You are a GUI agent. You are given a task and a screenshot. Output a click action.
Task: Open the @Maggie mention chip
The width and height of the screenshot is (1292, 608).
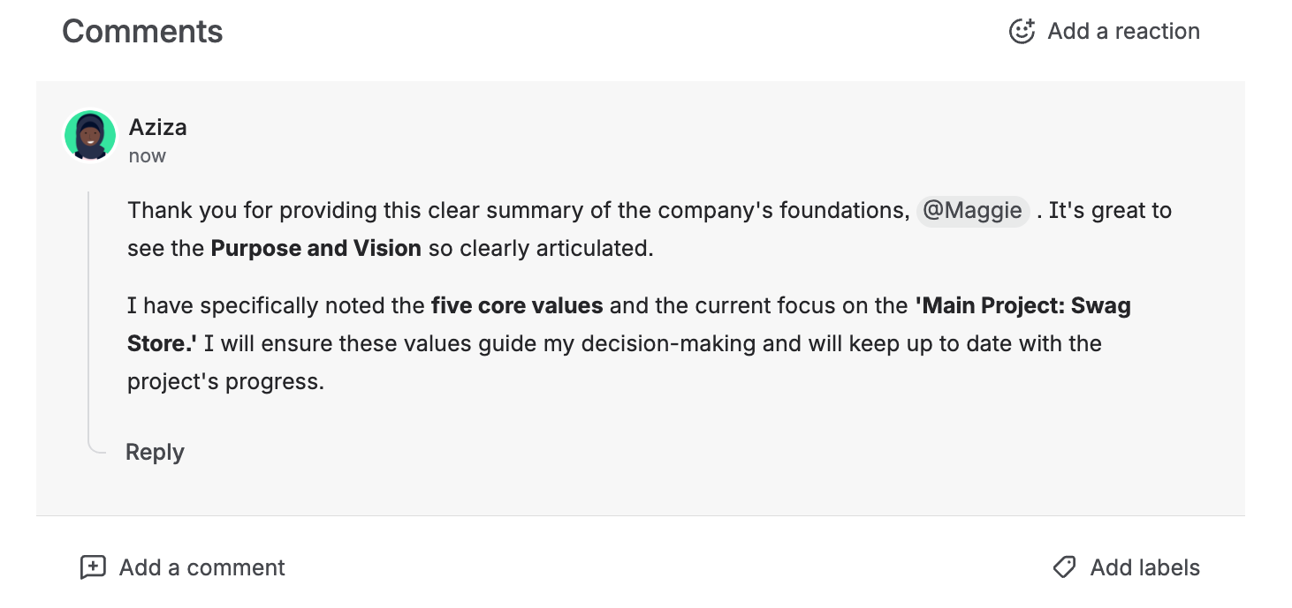(x=972, y=211)
